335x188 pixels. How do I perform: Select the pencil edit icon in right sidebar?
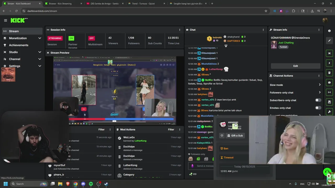[x=329, y=41]
